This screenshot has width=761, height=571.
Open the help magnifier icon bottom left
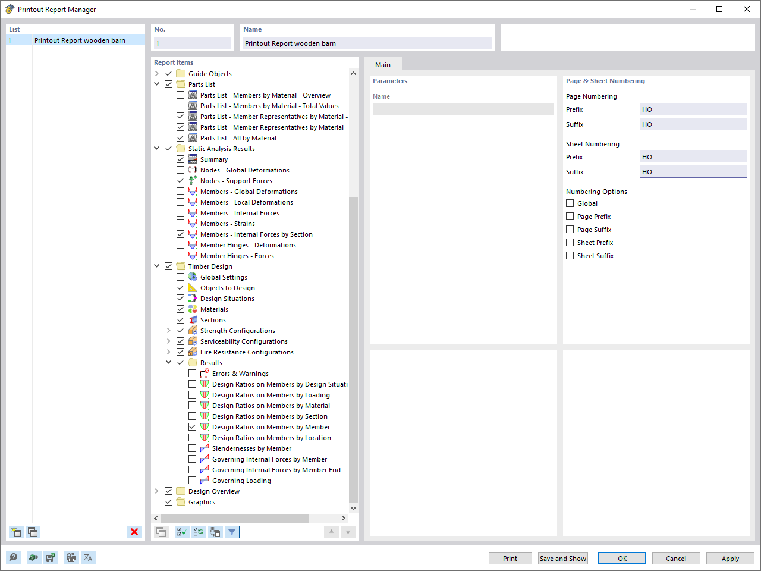pos(12,557)
